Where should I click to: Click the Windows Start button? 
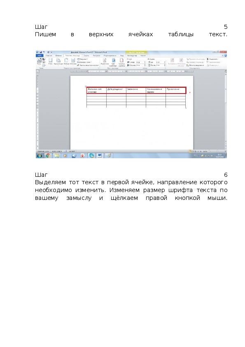(x=40, y=156)
